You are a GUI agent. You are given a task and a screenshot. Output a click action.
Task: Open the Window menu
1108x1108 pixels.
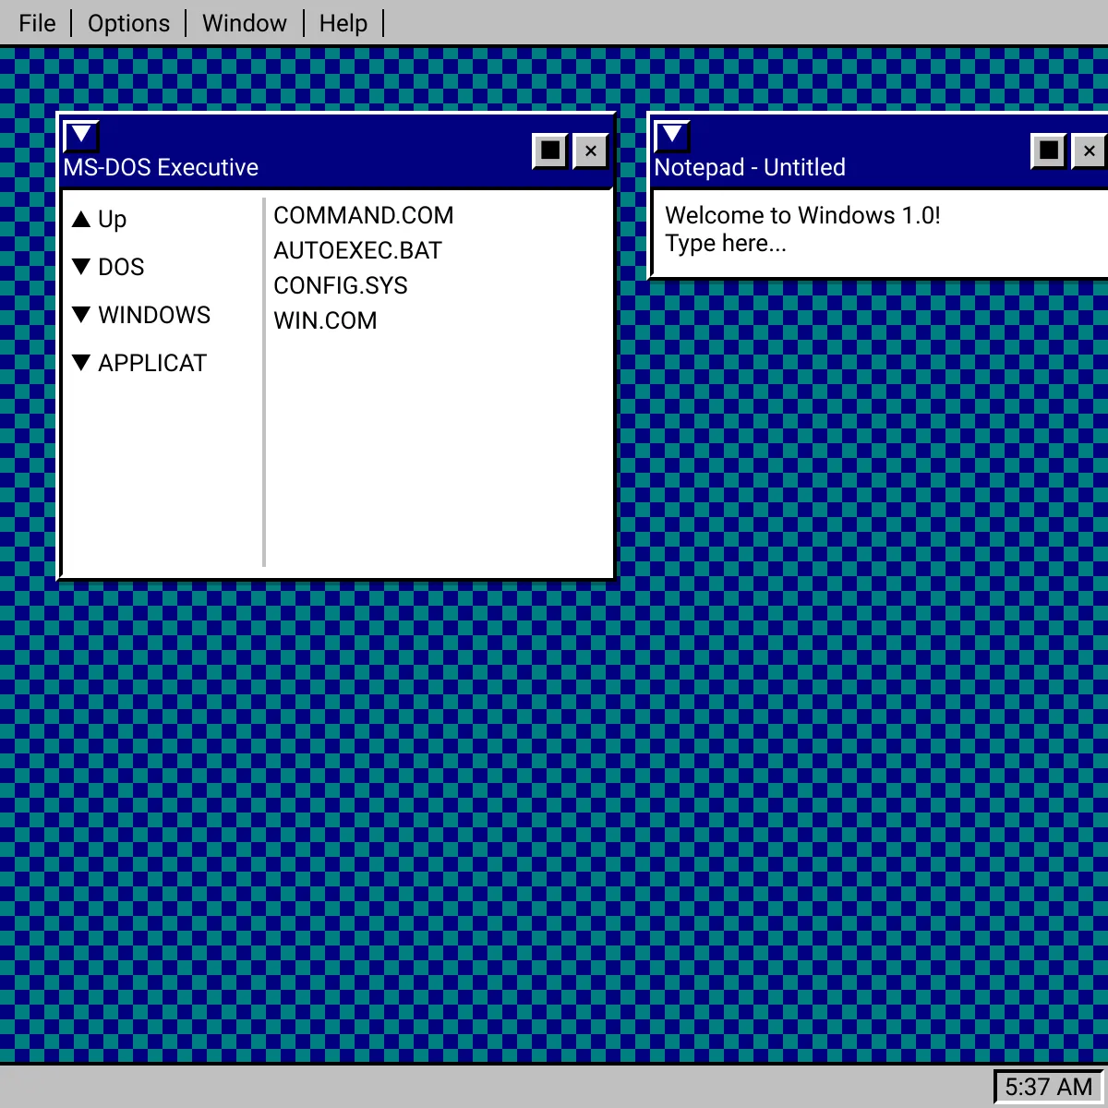[245, 23]
